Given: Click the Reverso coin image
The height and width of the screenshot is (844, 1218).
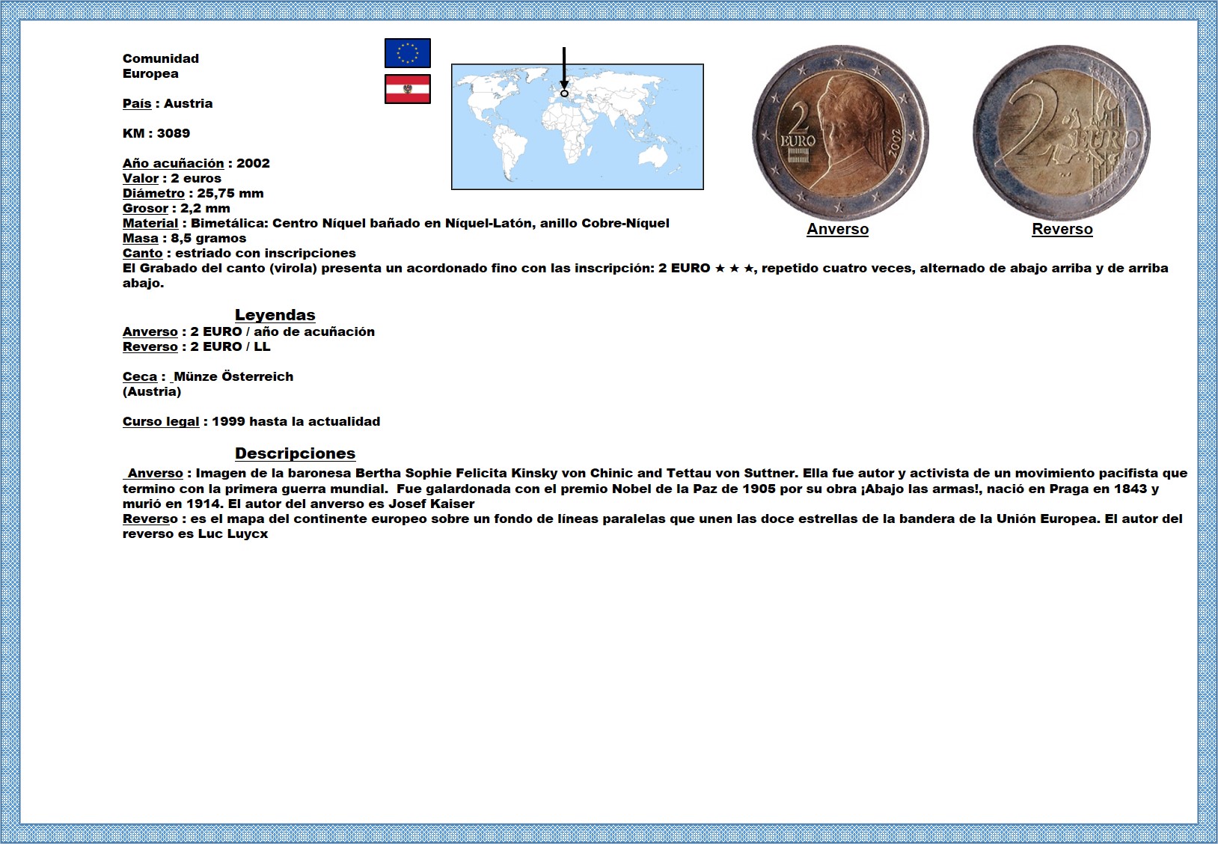Looking at the screenshot, I should pos(1062,132).
